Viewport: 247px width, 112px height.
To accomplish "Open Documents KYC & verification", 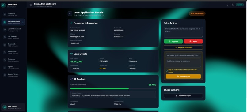I will click(13, 45).
